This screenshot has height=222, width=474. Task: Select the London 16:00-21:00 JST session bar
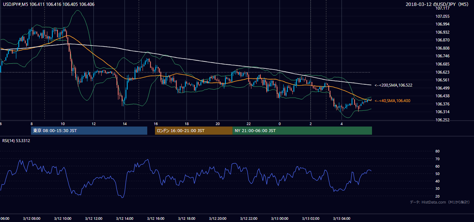194,131
